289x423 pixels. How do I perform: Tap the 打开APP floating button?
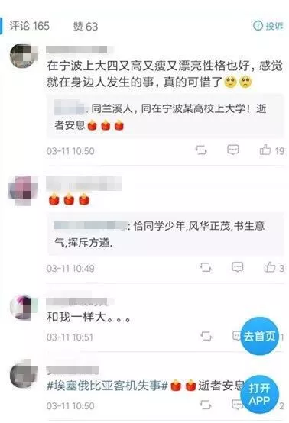point(259,394)
